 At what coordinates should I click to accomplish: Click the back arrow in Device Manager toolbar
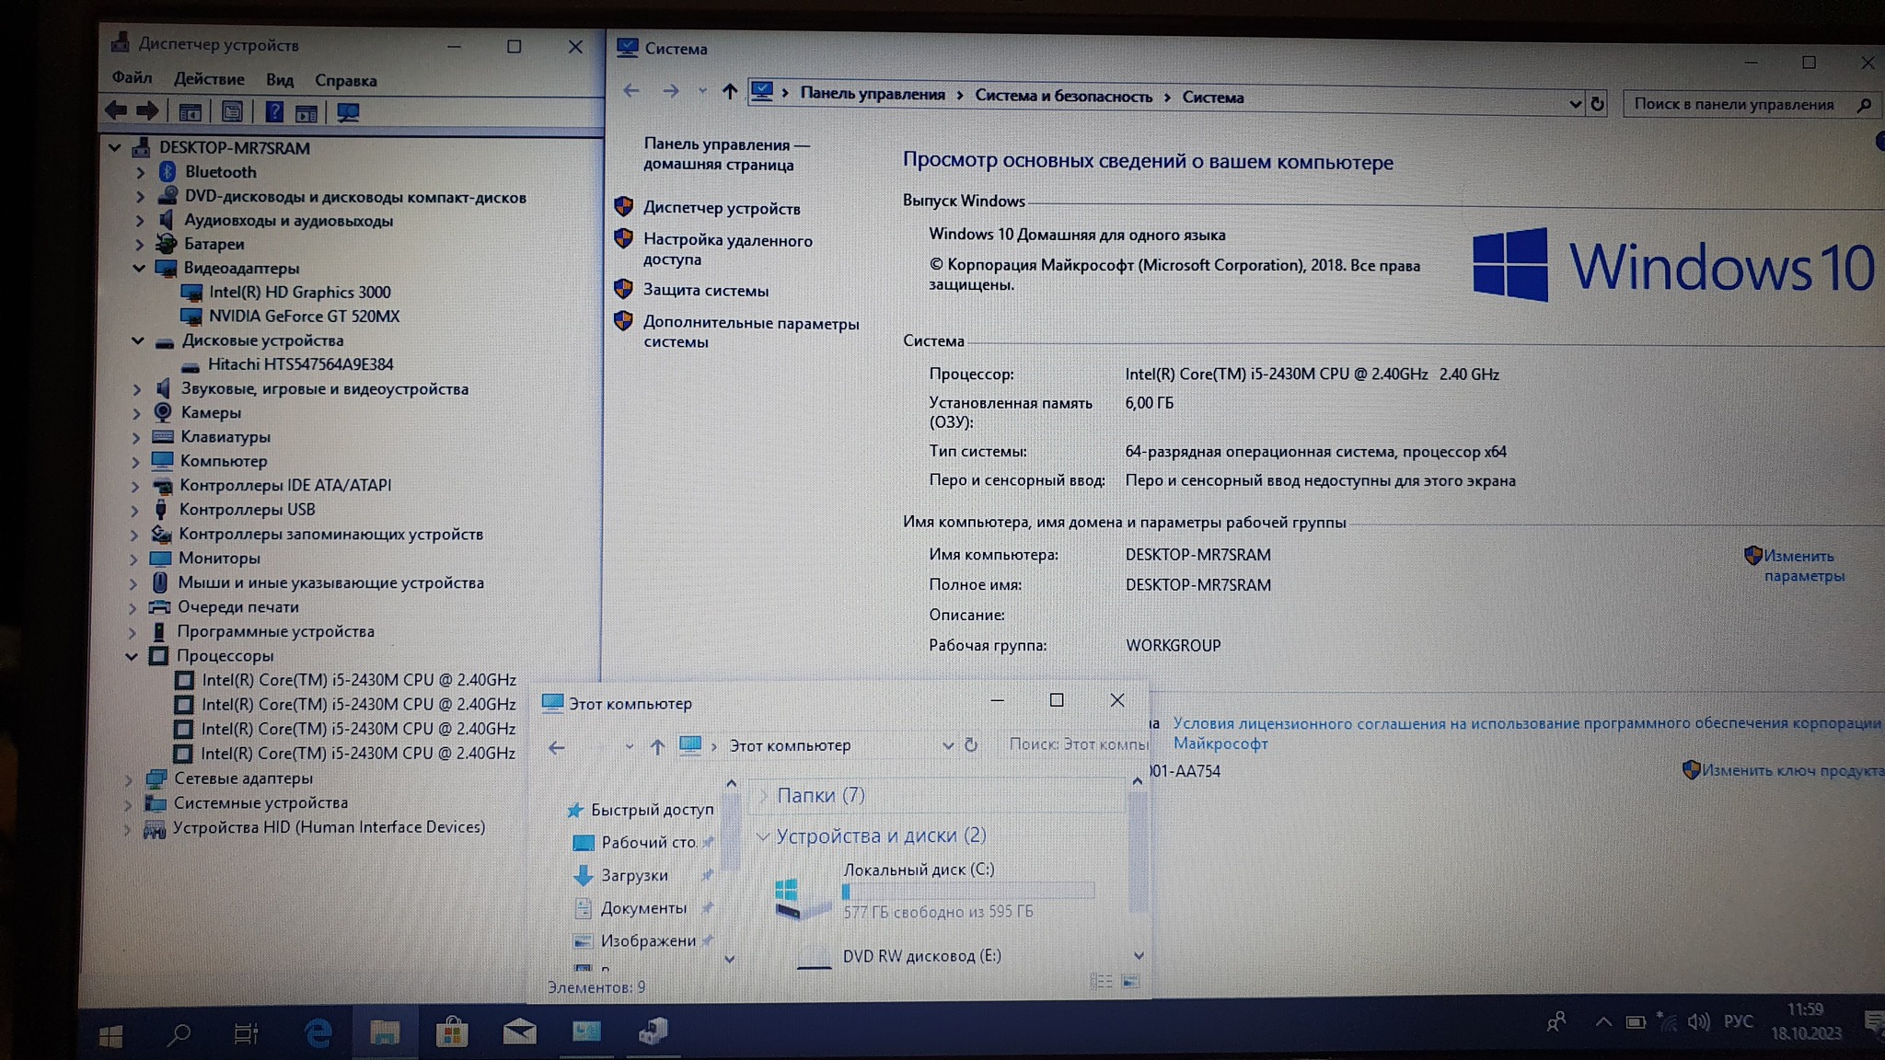click(x=116, y=111)
